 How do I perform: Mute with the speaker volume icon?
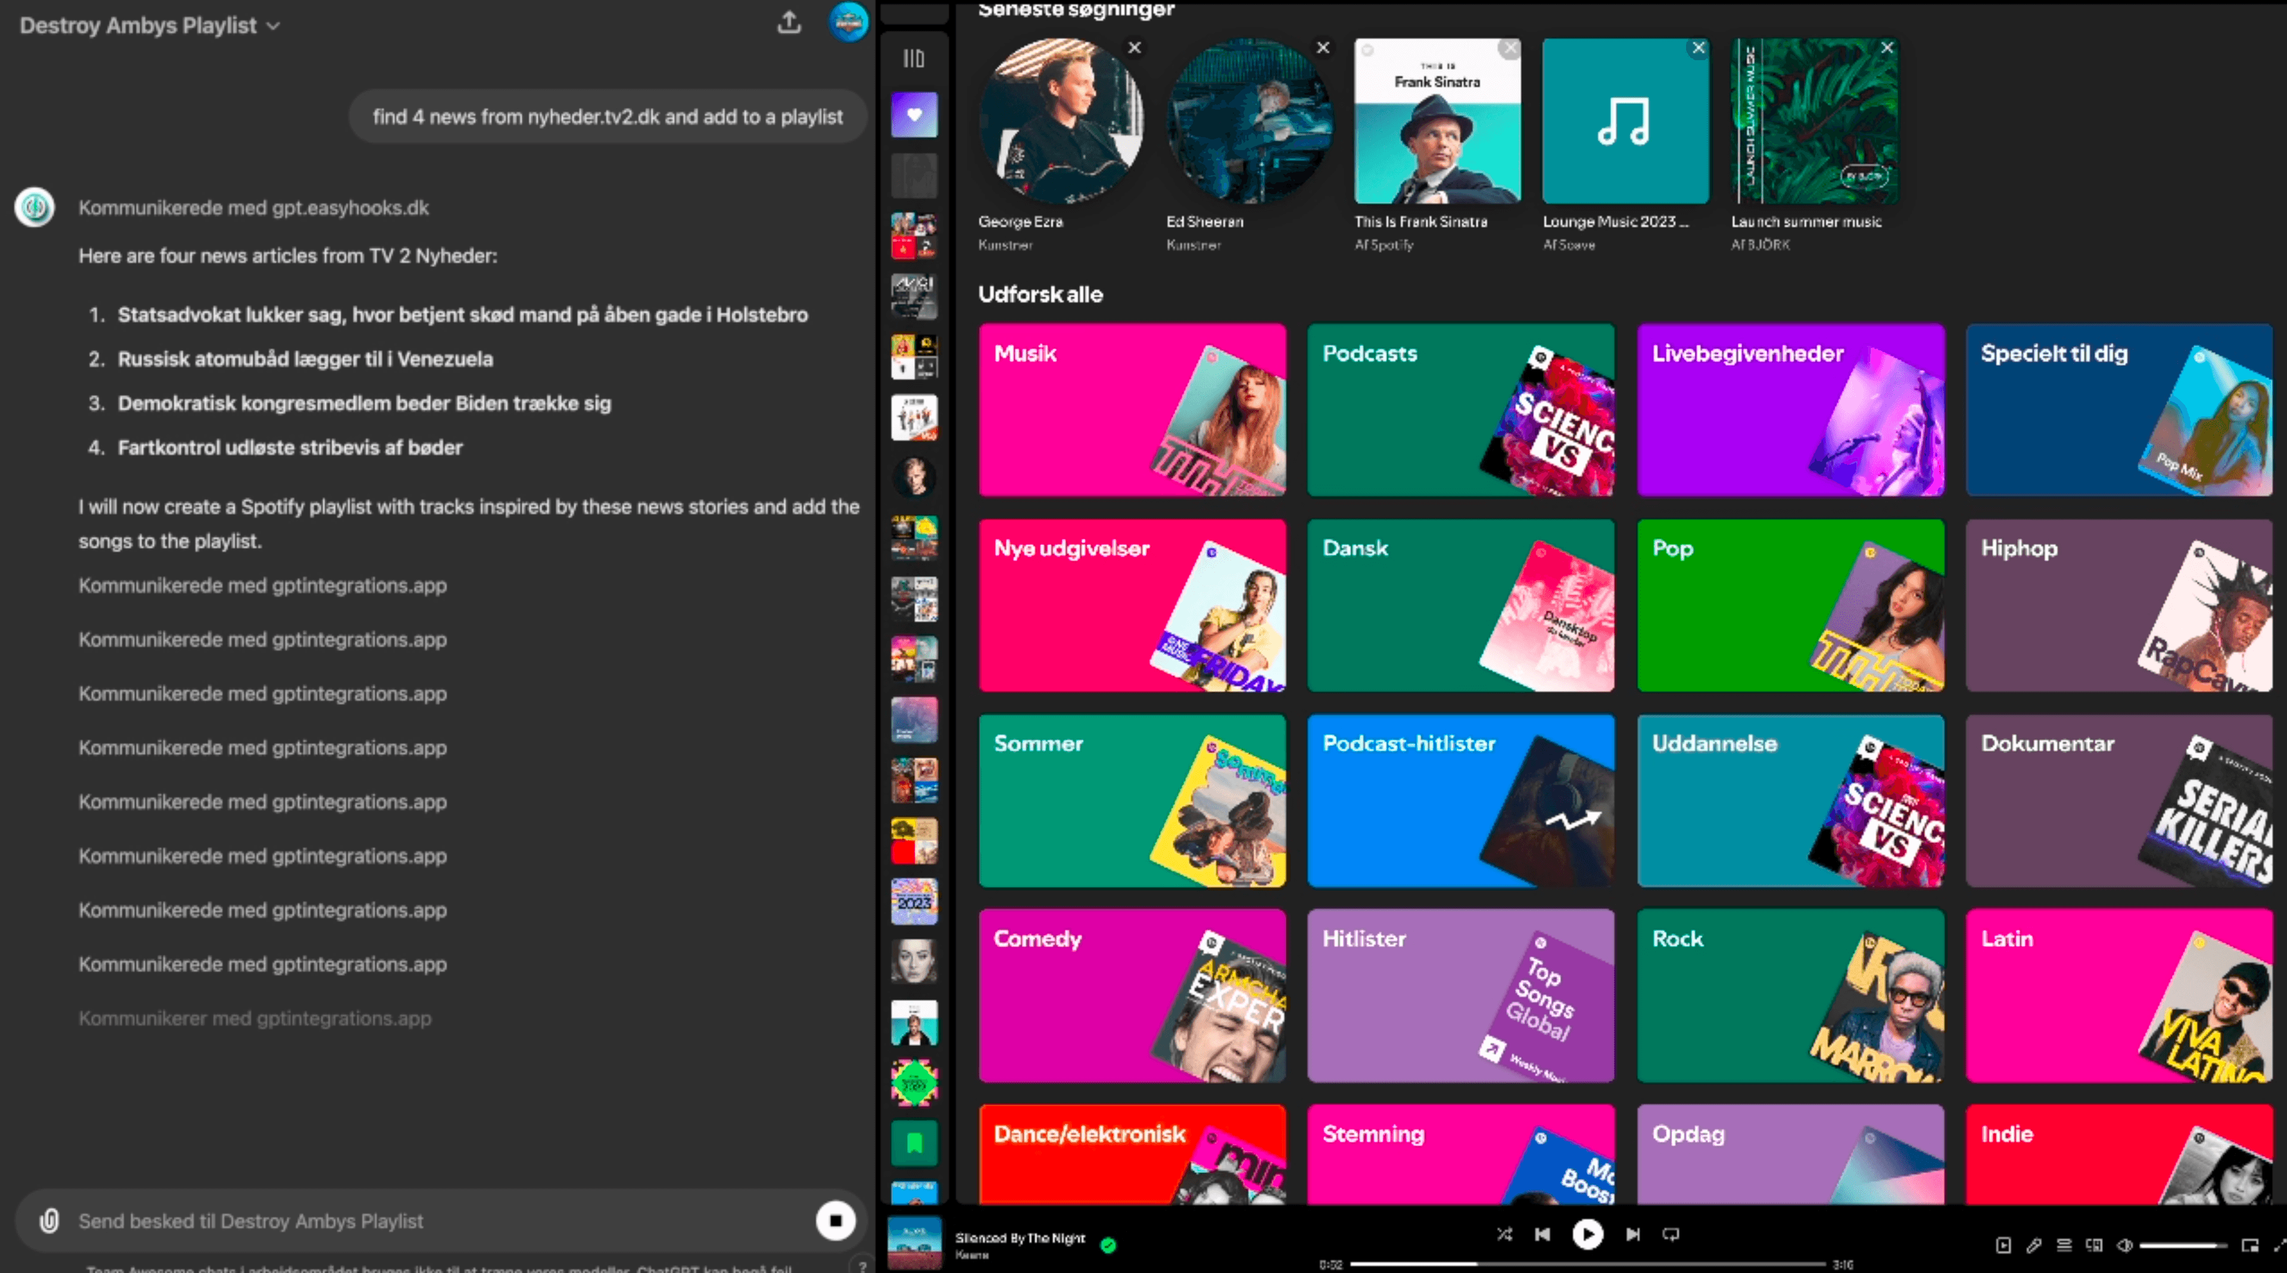(x=2124, y=1246)
